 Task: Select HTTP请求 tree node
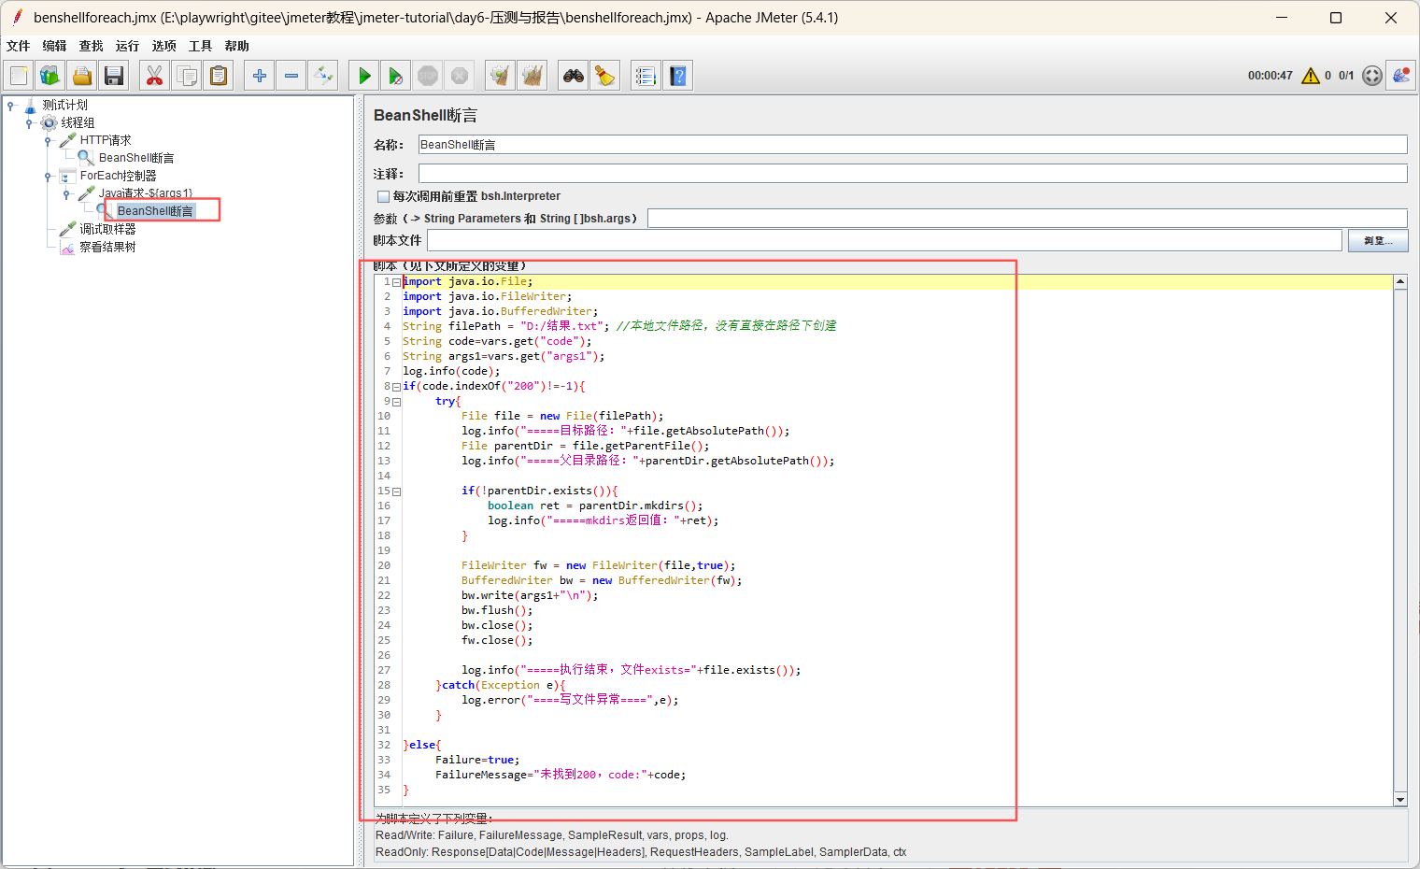(x=105, y=140)
